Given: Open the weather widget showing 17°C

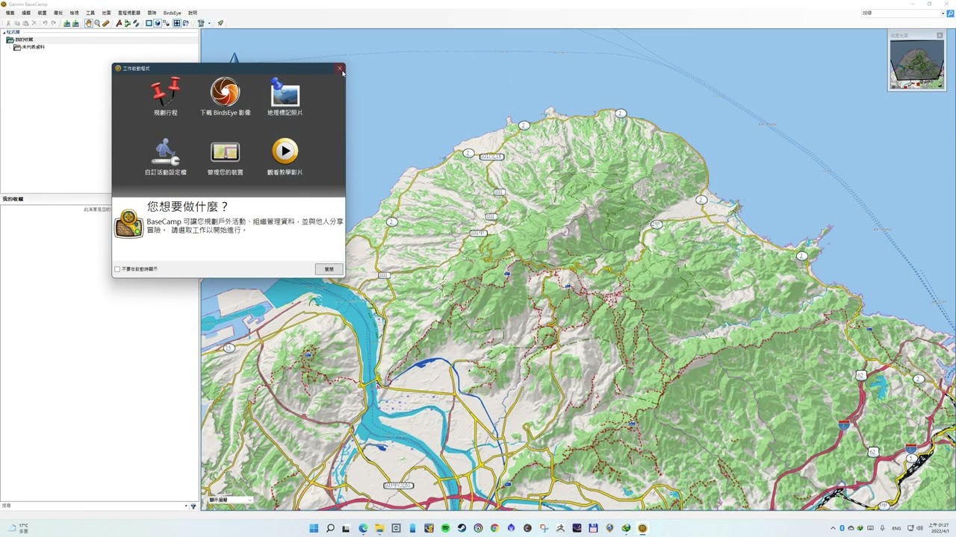Looking at the screenshot, I should [18, 528].
